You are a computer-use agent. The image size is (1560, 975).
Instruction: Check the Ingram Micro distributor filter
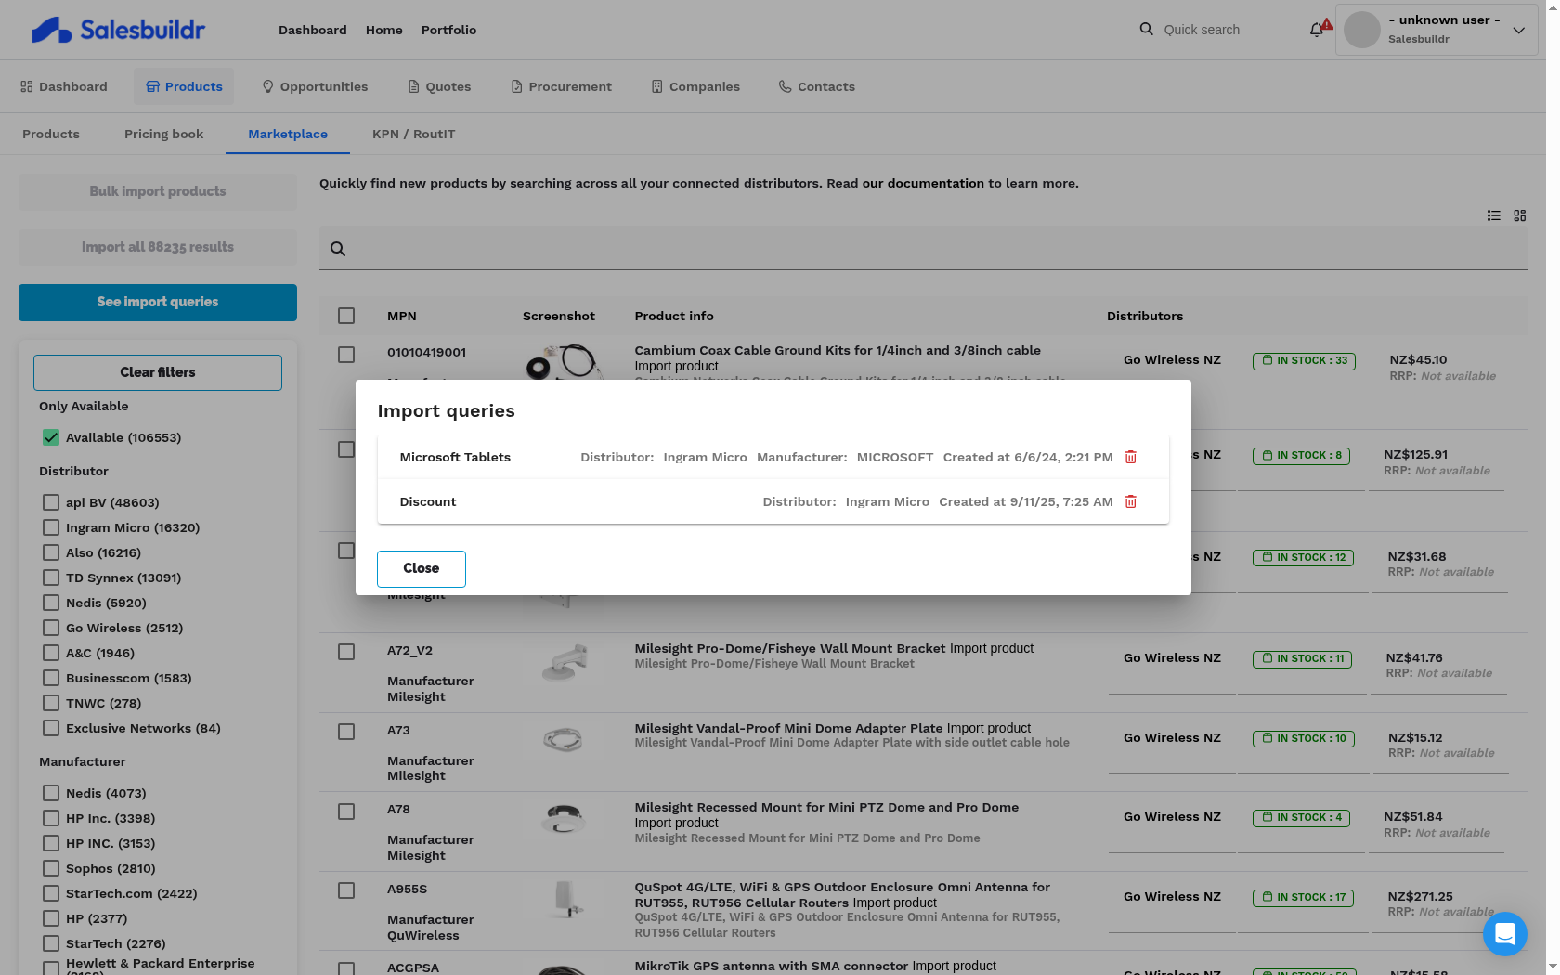click(51, 527)
